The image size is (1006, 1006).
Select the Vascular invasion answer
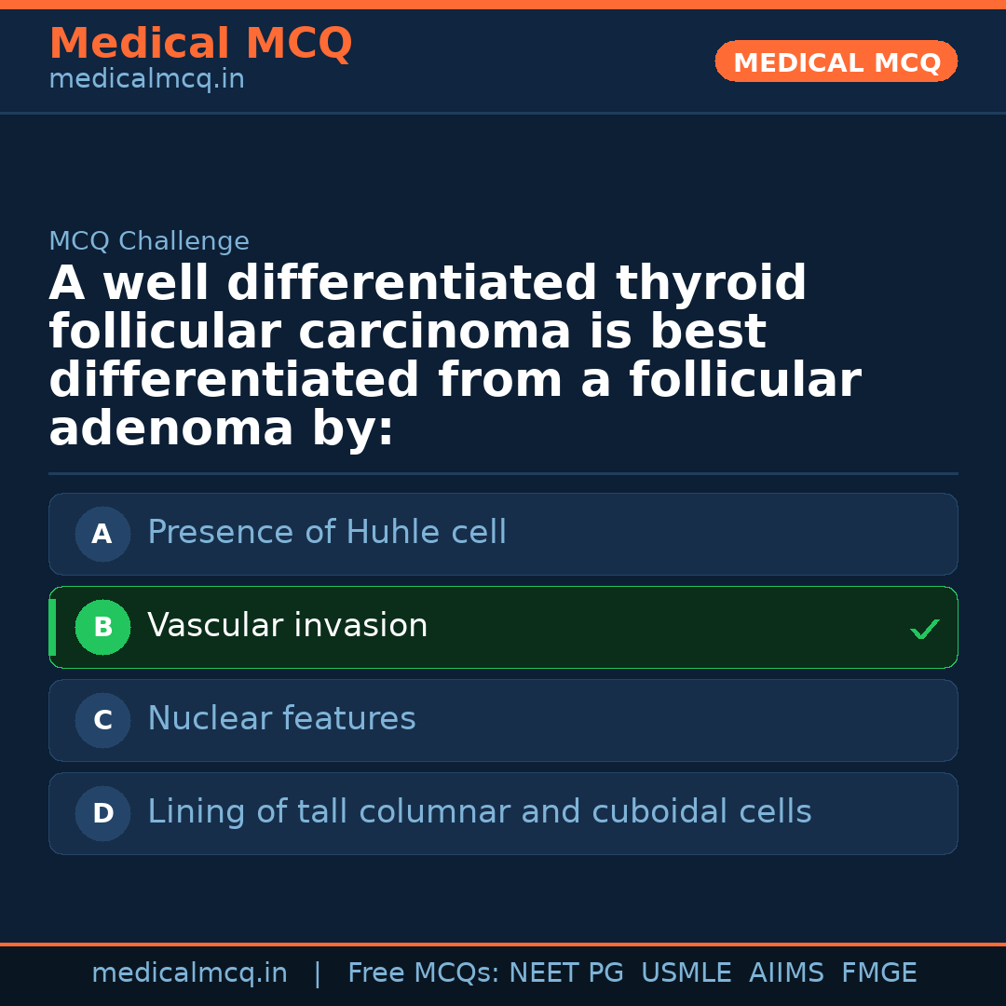(287, 626)
